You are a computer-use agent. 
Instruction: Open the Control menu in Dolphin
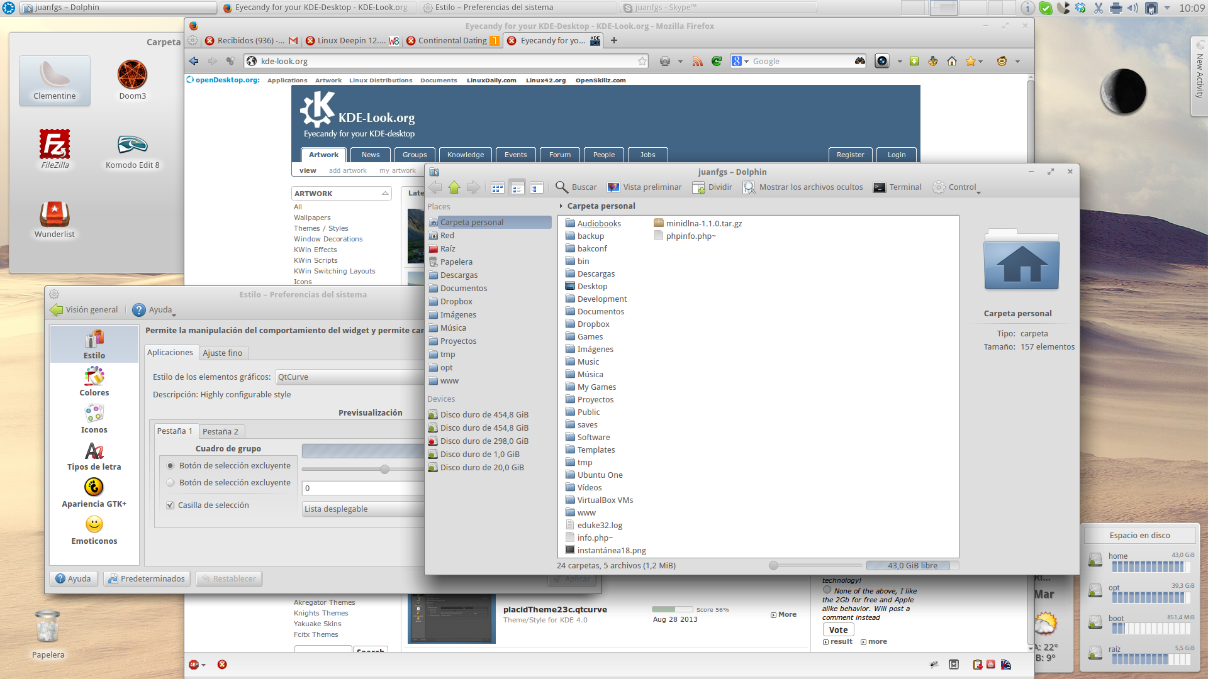coord(956,187)
